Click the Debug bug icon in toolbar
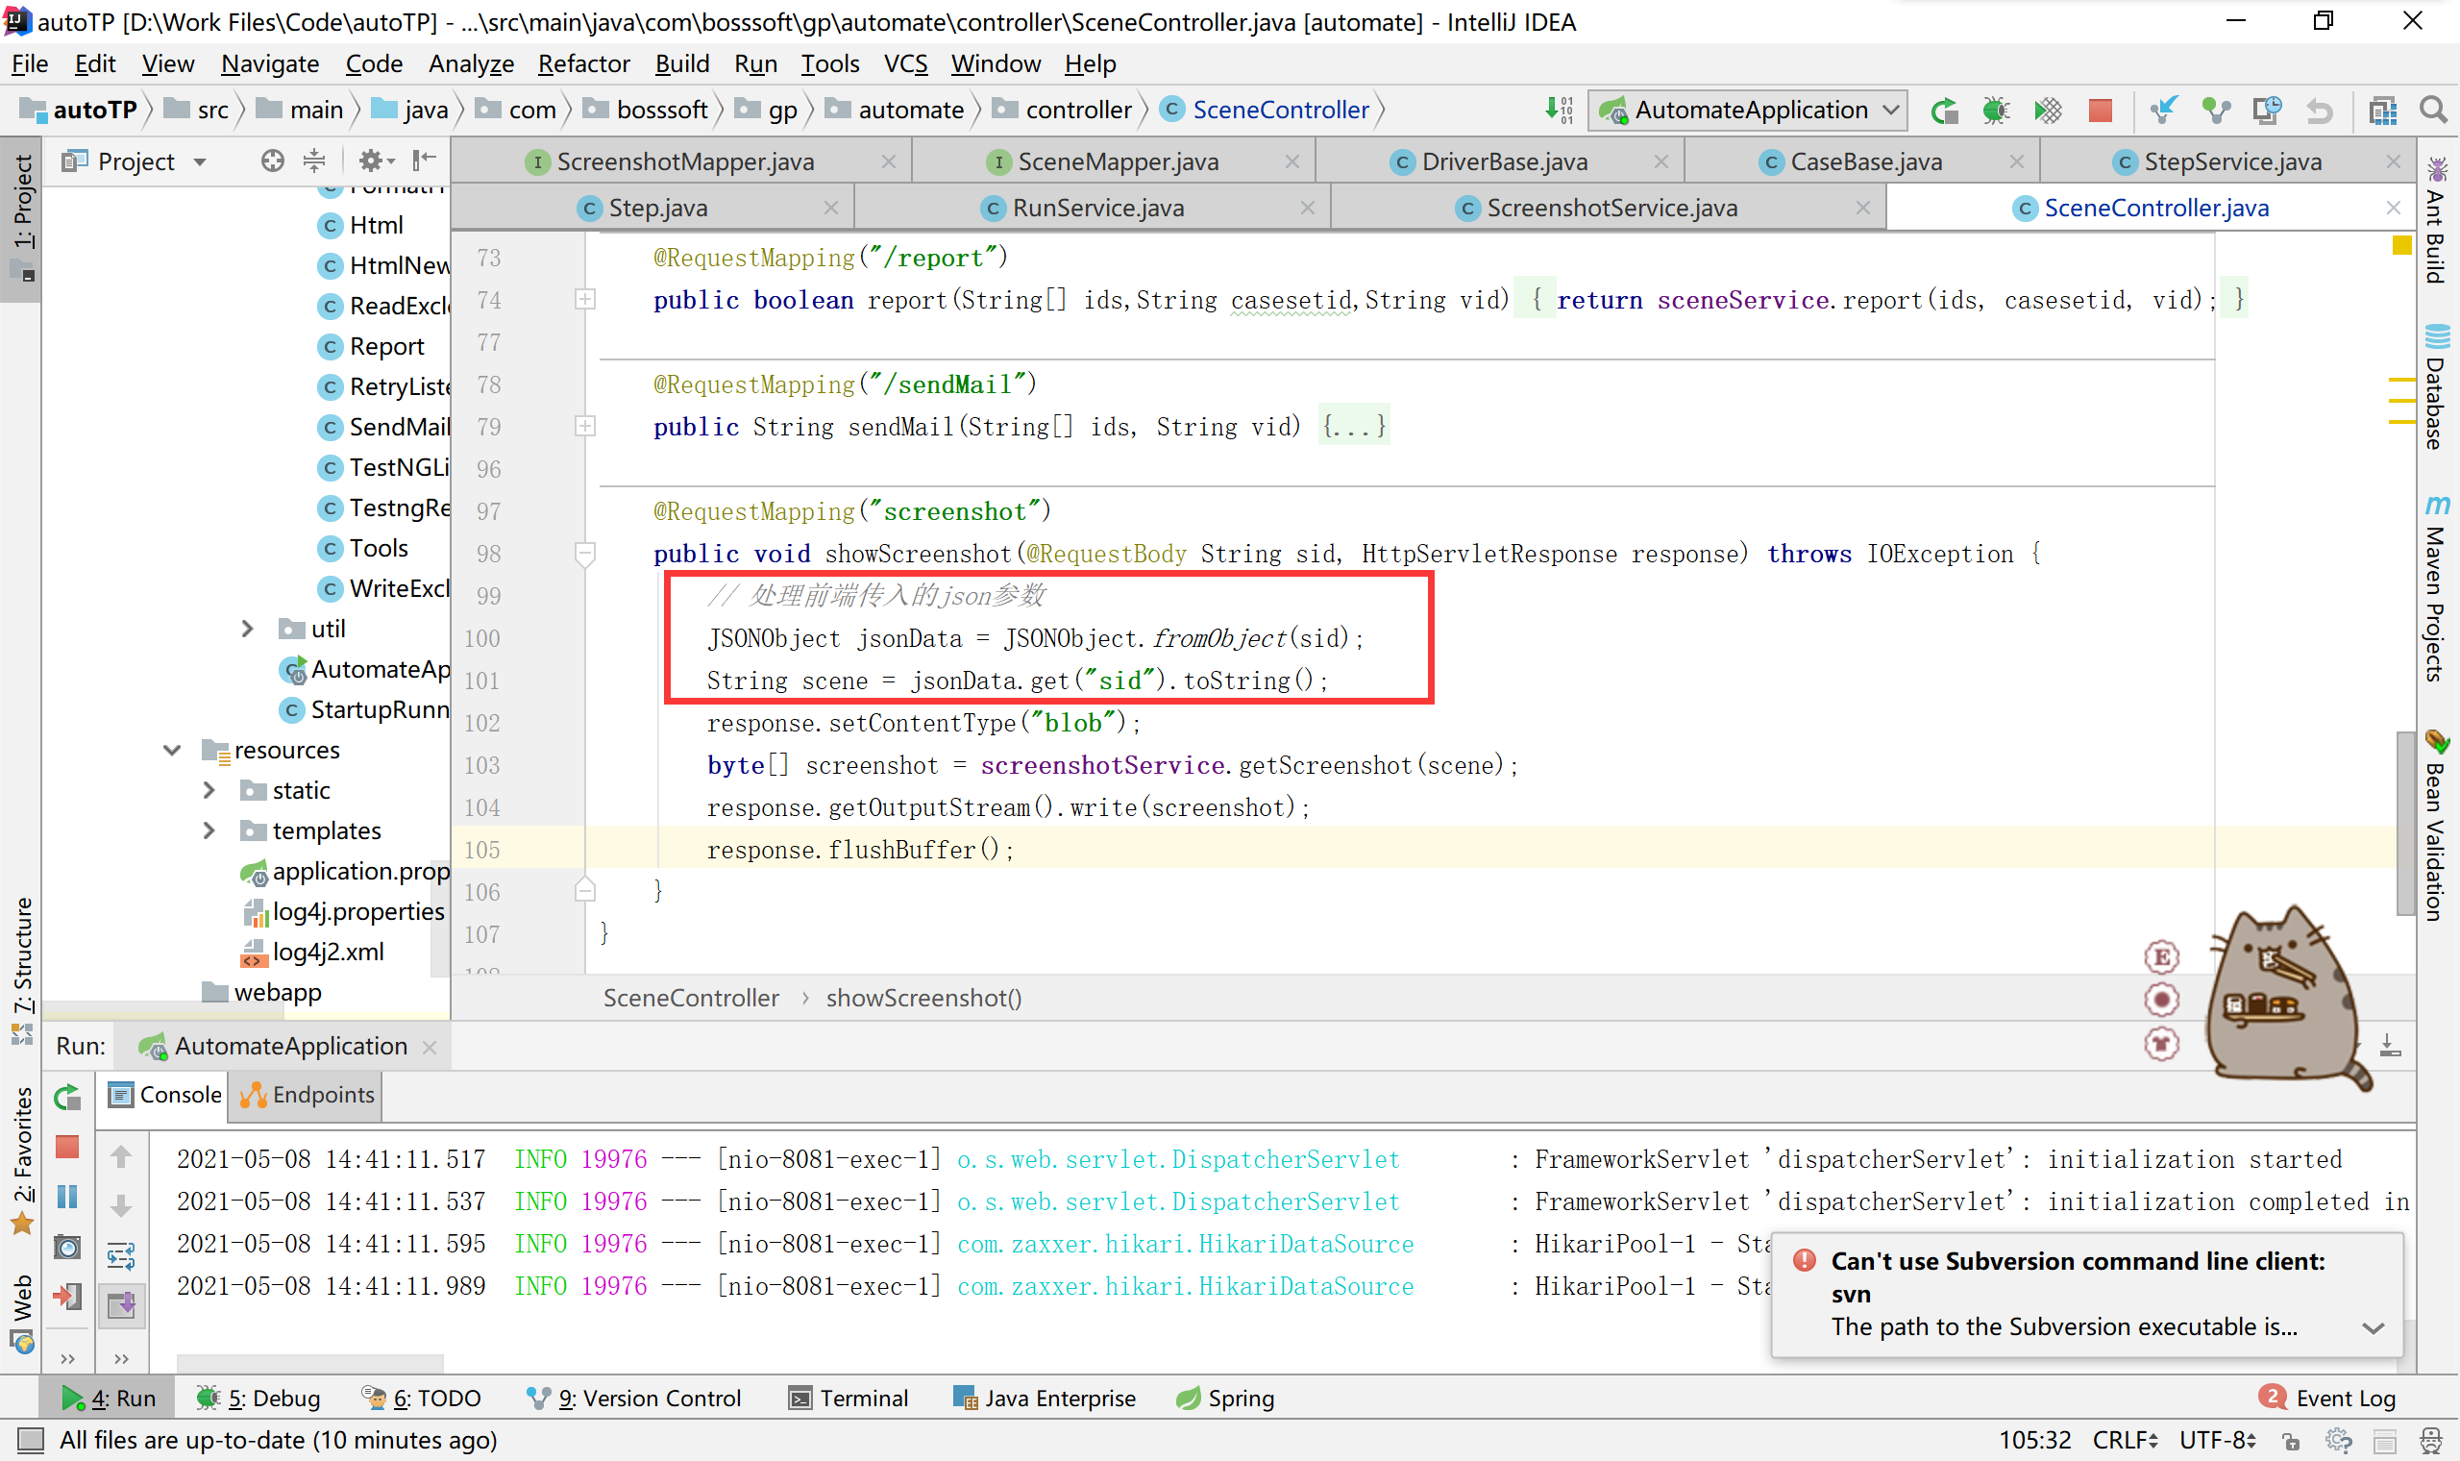2460x1461 pixels. [1995, 111]
